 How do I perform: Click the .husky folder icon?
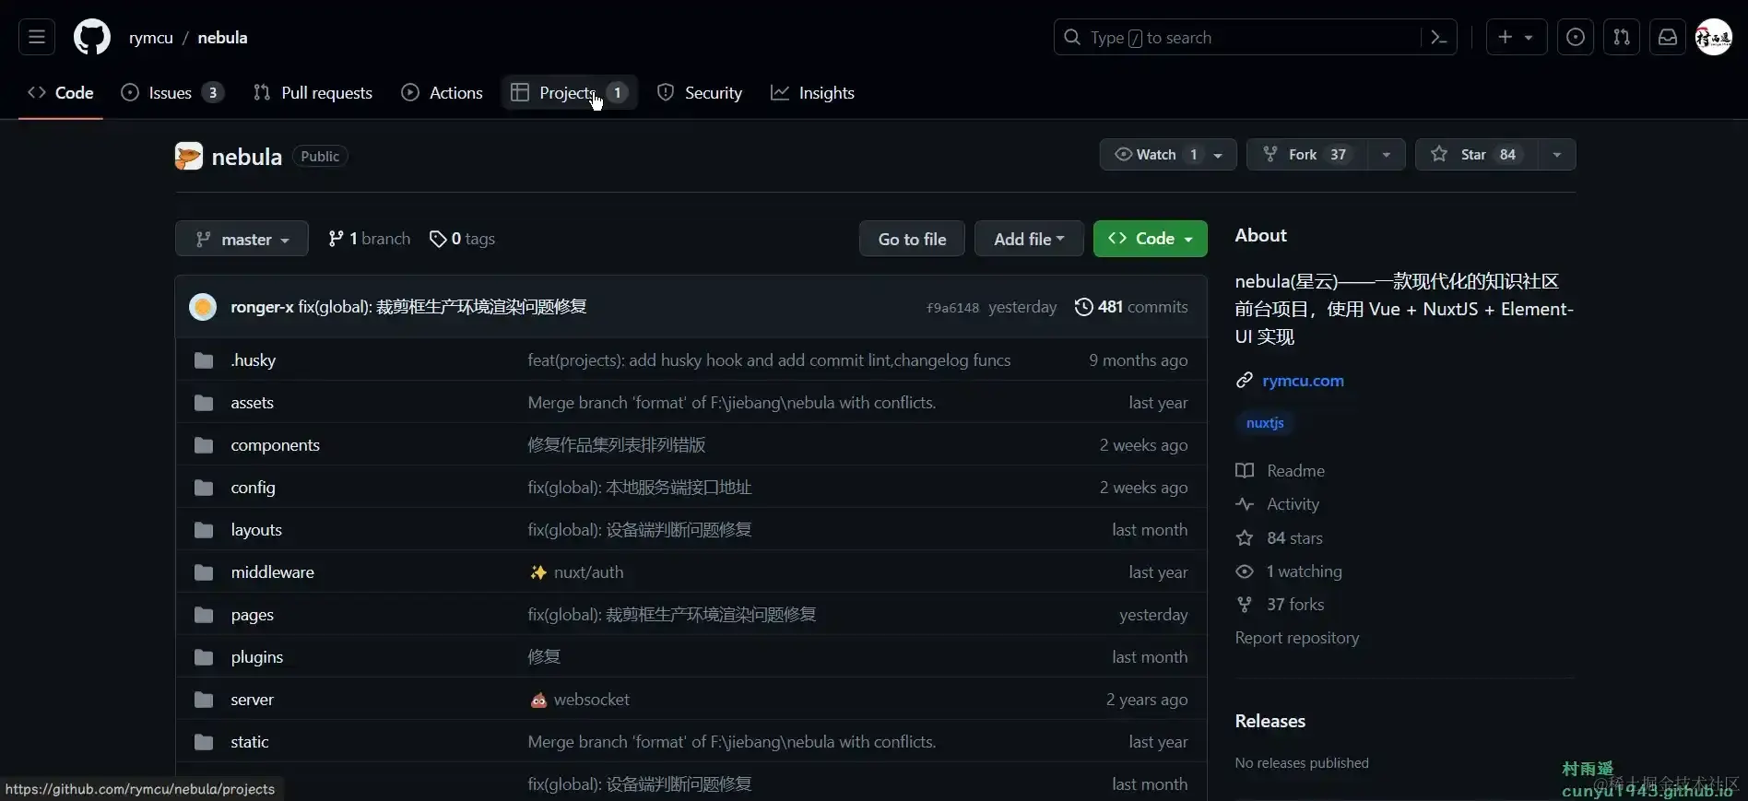[x=204, y=360]
